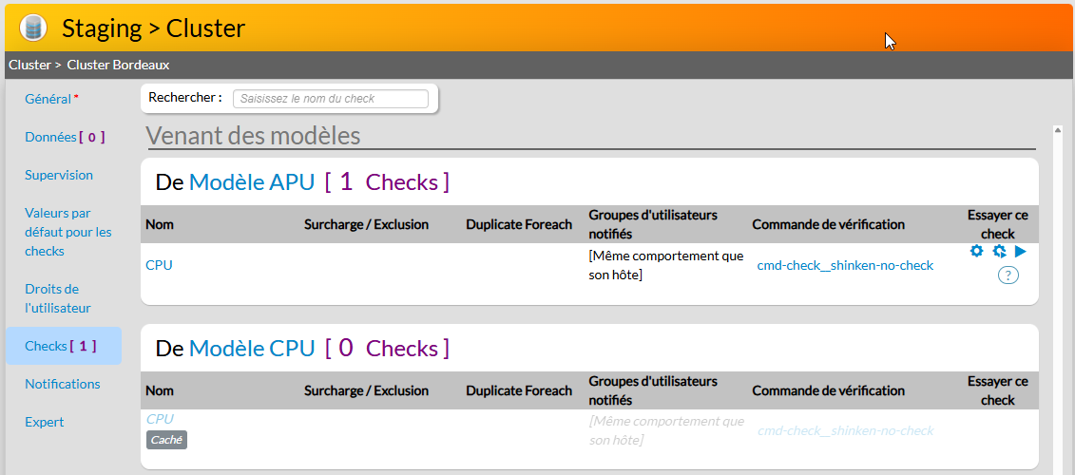Image resolution: width=1075 pixels, height=475 pixels.
Task: Click the CPU check name under Modèle APU
Action: tap(160, 265)
